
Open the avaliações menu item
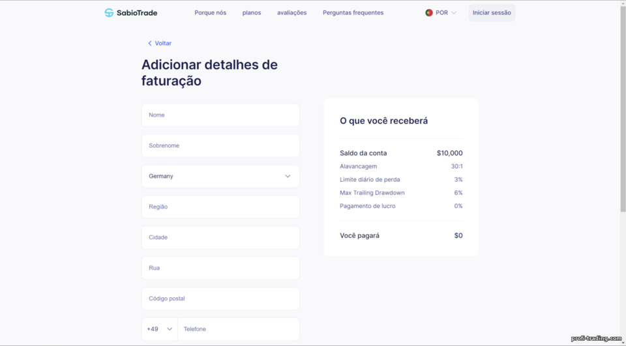point(292,13)
